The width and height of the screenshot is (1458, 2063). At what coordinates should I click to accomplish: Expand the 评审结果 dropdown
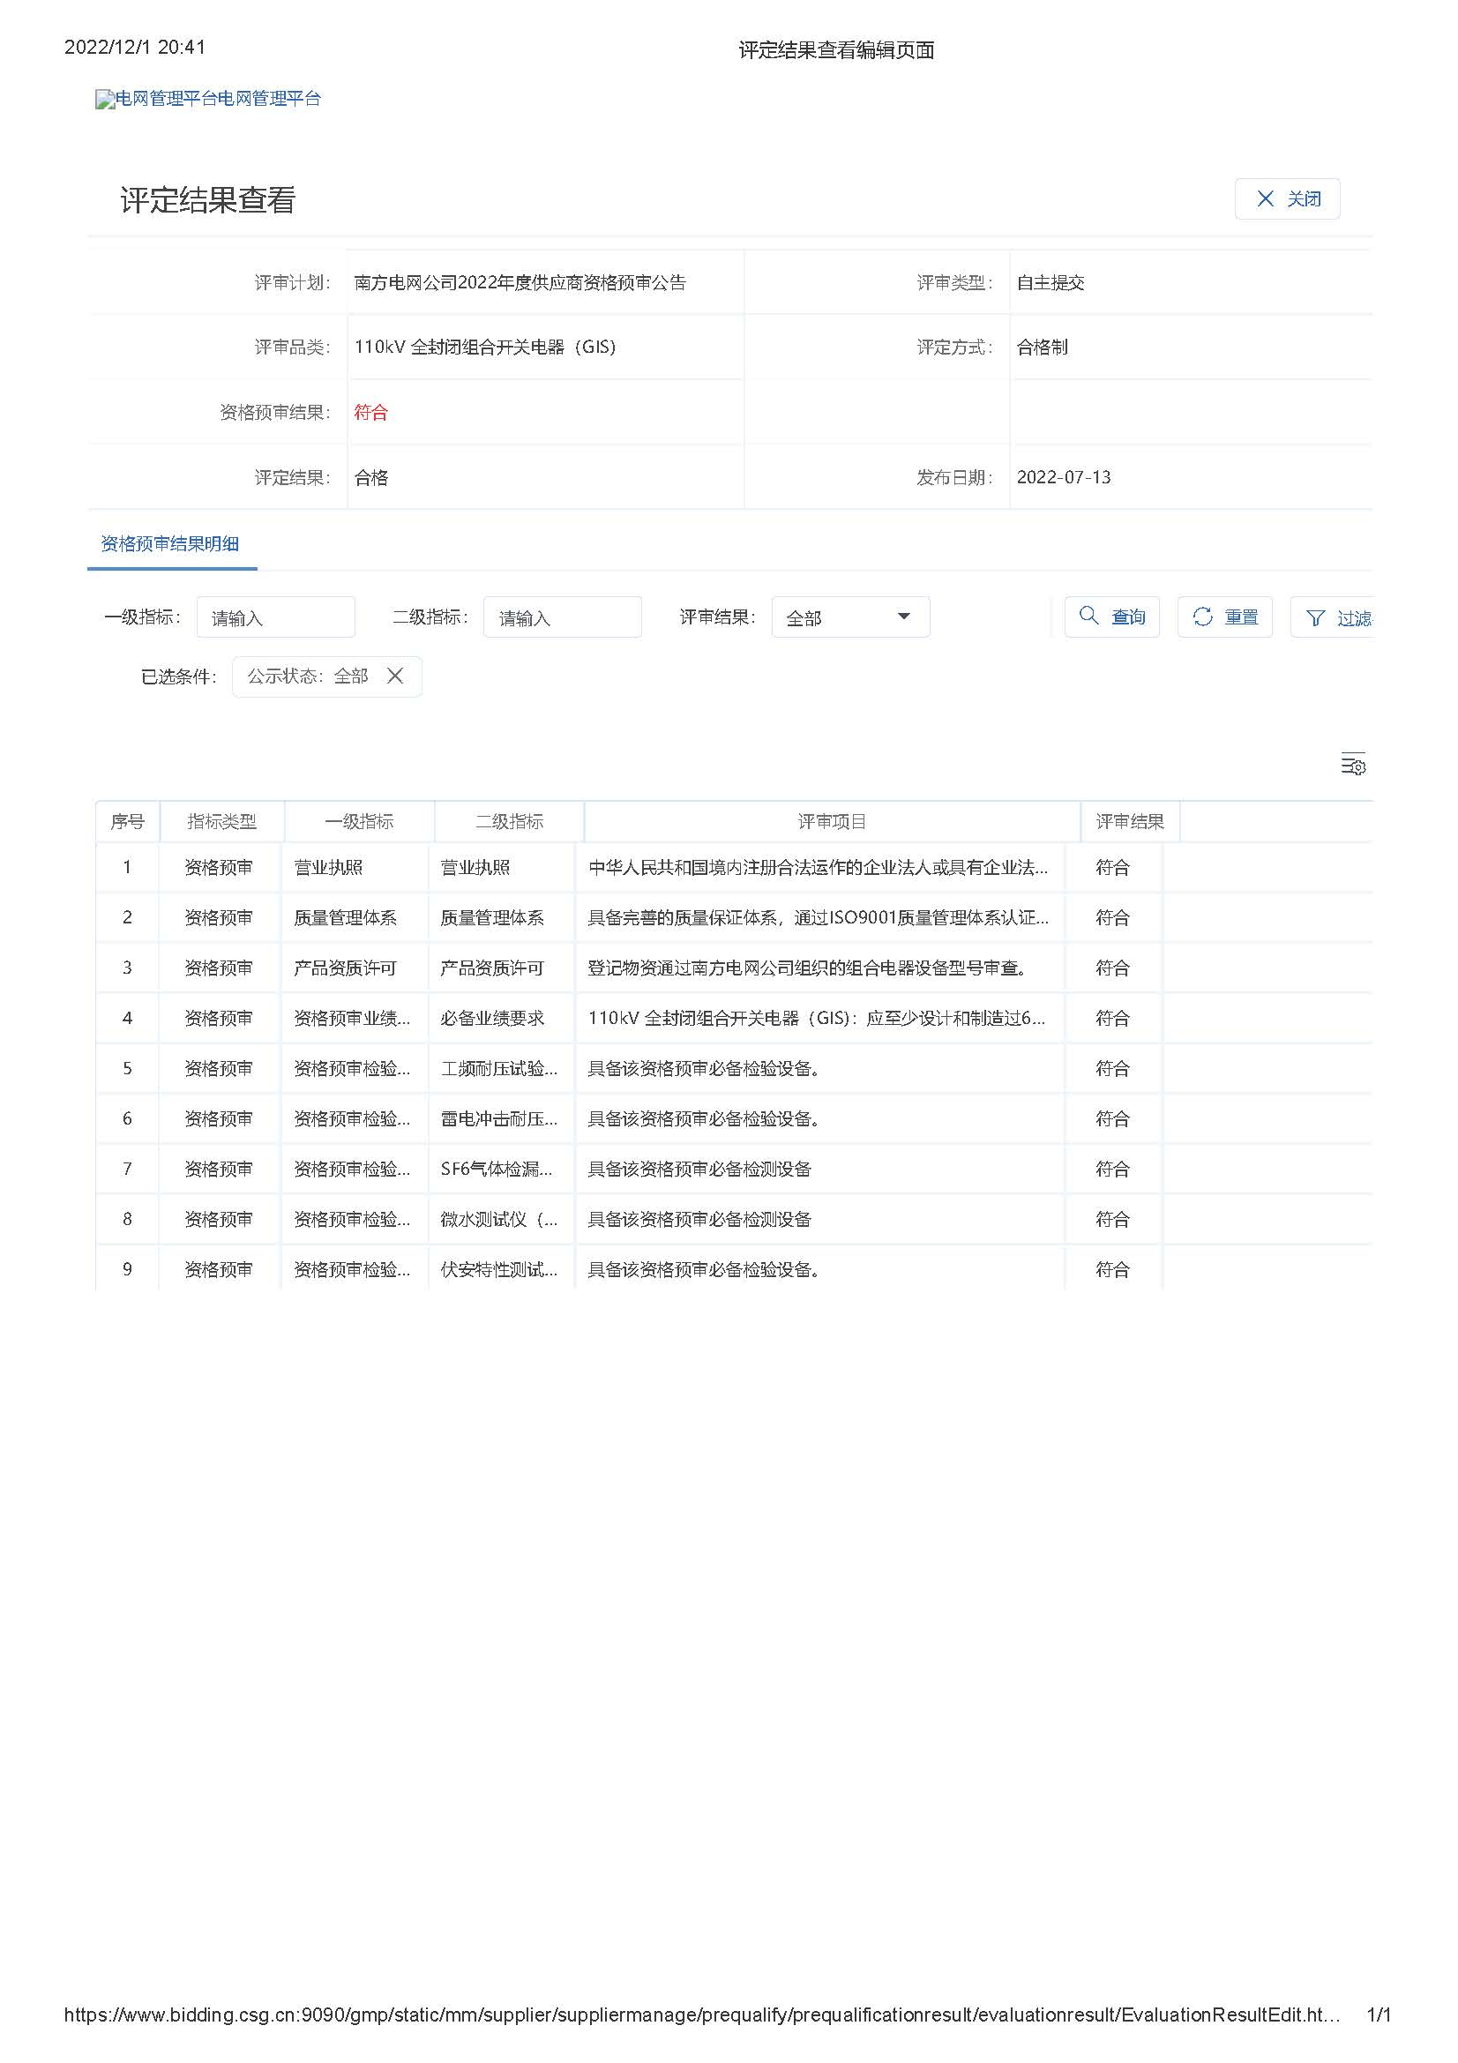[x=849, y=617]
